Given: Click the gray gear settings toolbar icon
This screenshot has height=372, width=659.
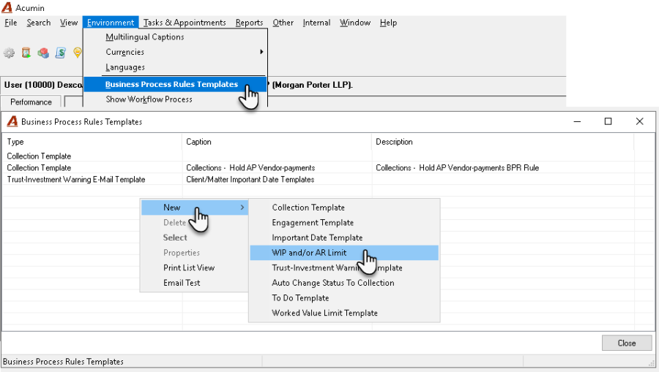Looking at the screenshot, I should [9, 53].
